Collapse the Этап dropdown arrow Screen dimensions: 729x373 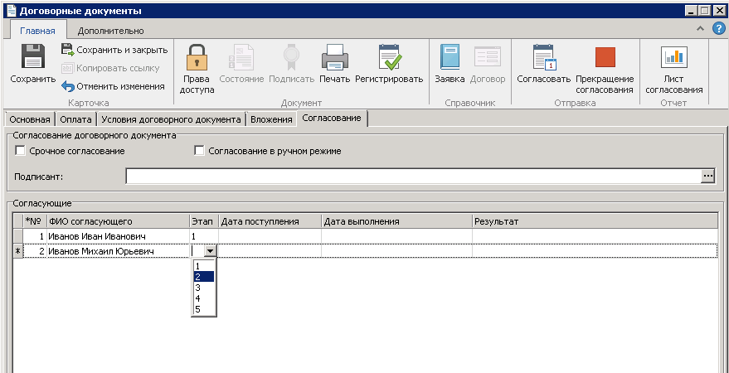tap(210, 250)
